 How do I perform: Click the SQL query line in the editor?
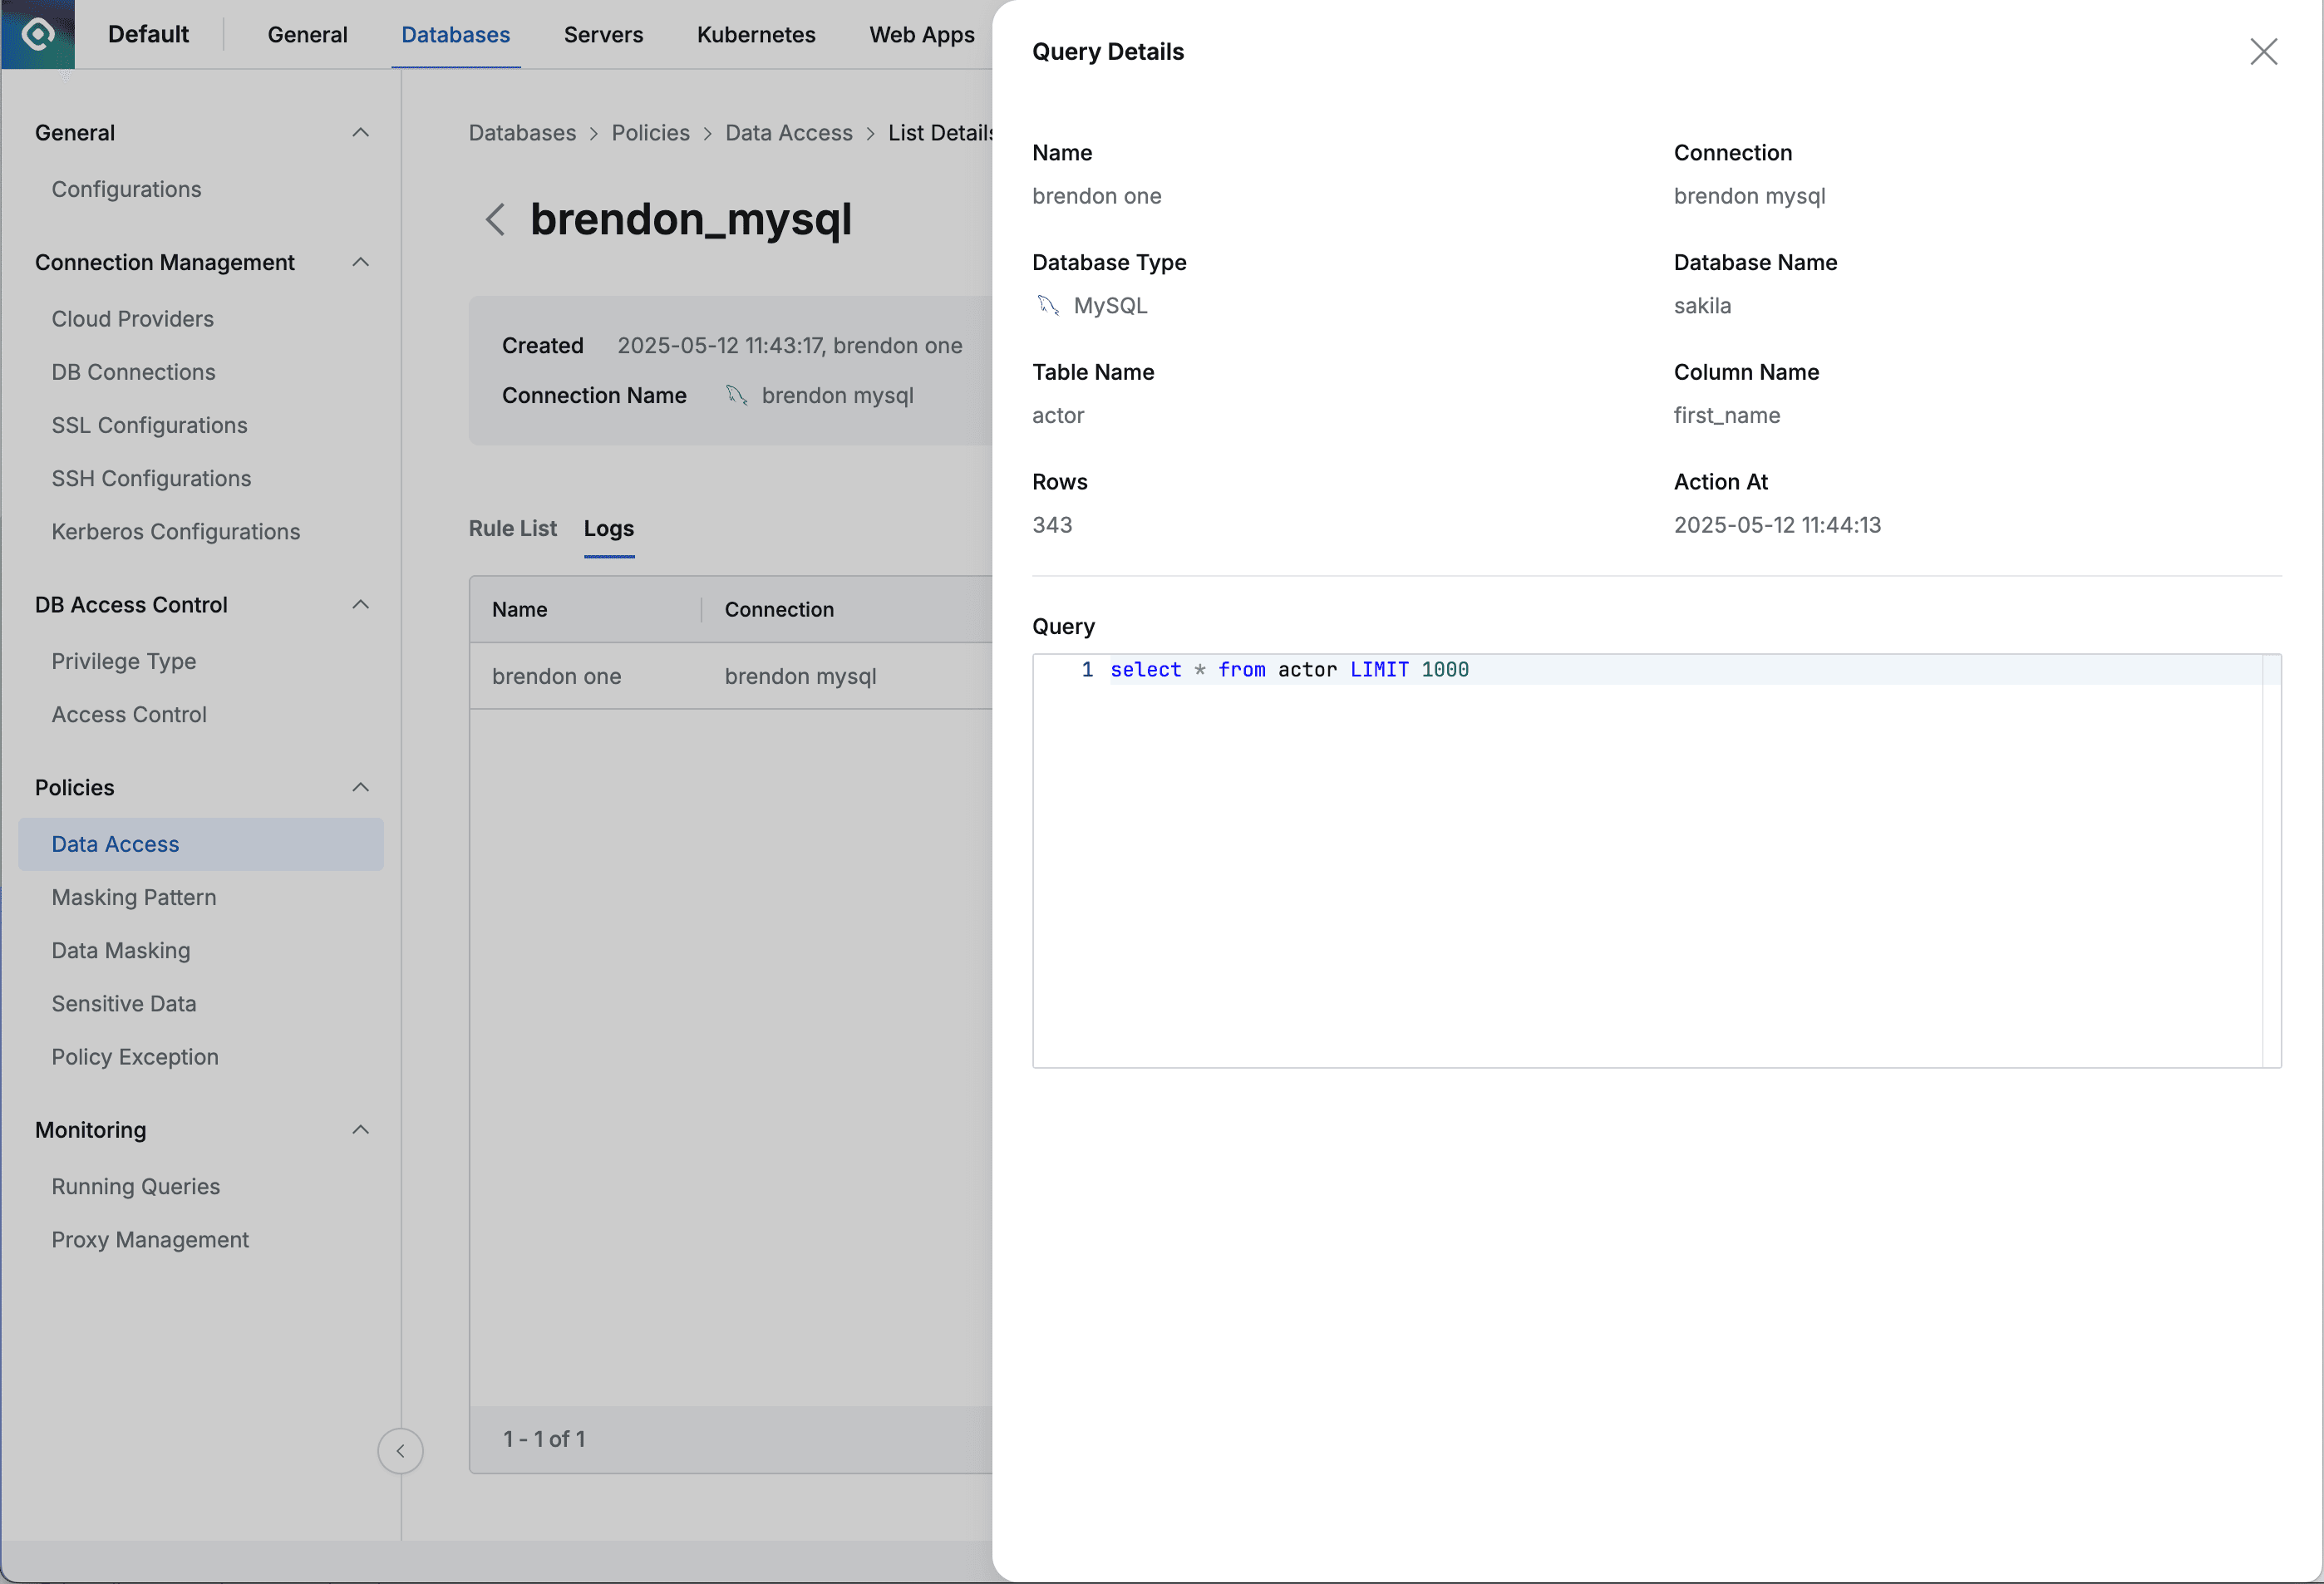(1288, 669)
